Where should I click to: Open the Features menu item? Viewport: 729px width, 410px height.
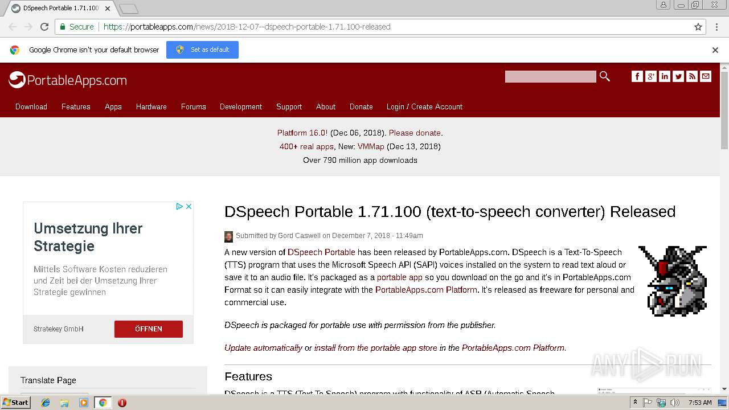tap(76, 106)
